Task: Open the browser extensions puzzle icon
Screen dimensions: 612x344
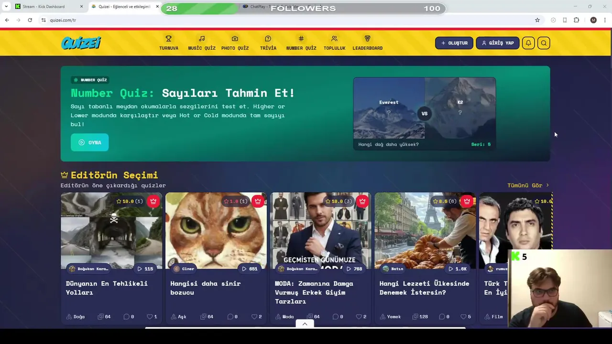Action: pyautogui.click(x=576, y=20)
